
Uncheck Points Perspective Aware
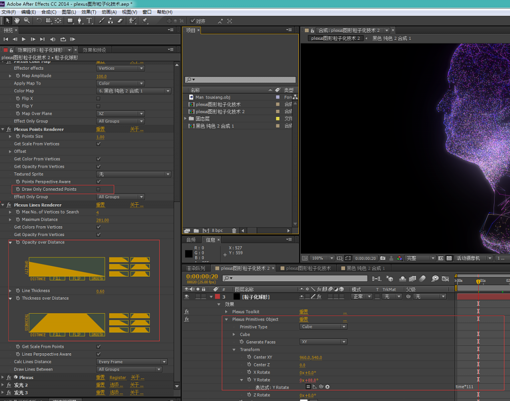coord(98,182)
